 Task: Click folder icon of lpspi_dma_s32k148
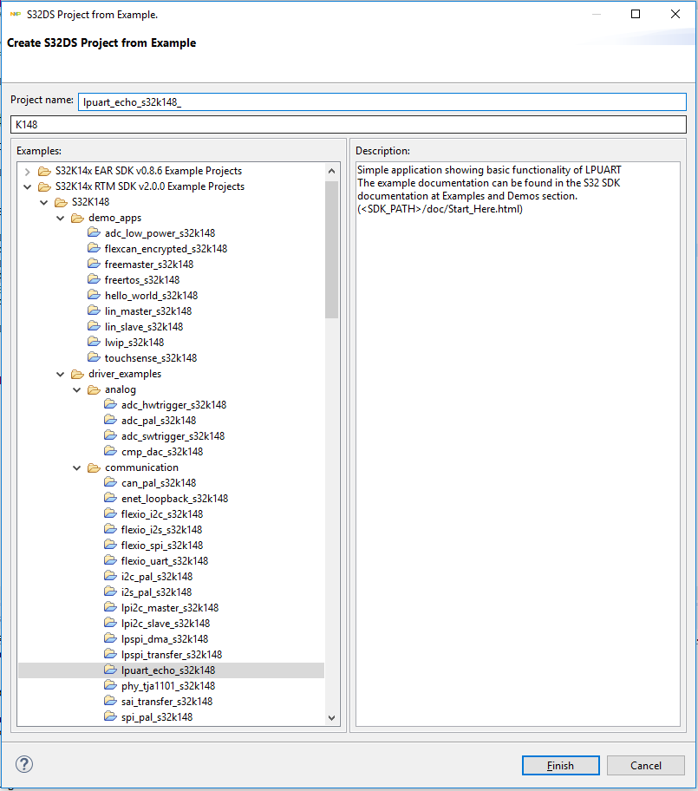pos(110,638)
